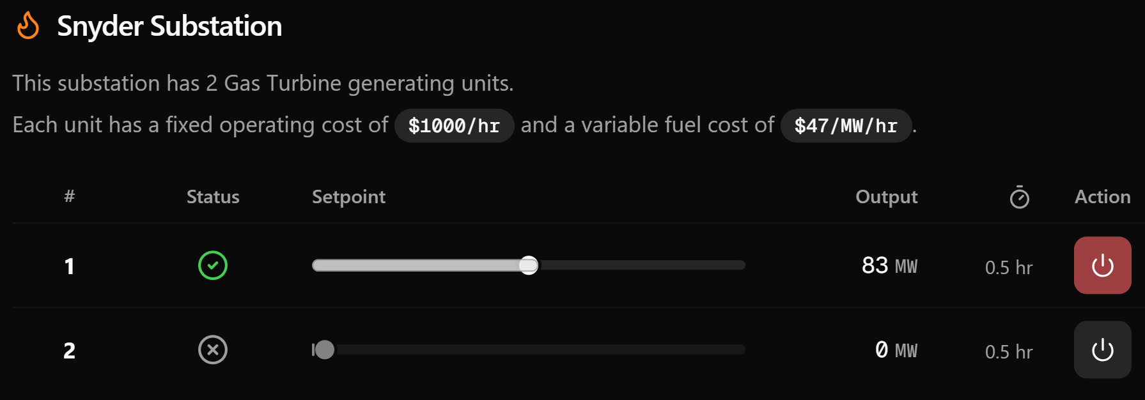The height and width of the screenshot is (400, 1145).
Task: Click unit 1's setpoint slider handle
Action: (x=529, y=265)
